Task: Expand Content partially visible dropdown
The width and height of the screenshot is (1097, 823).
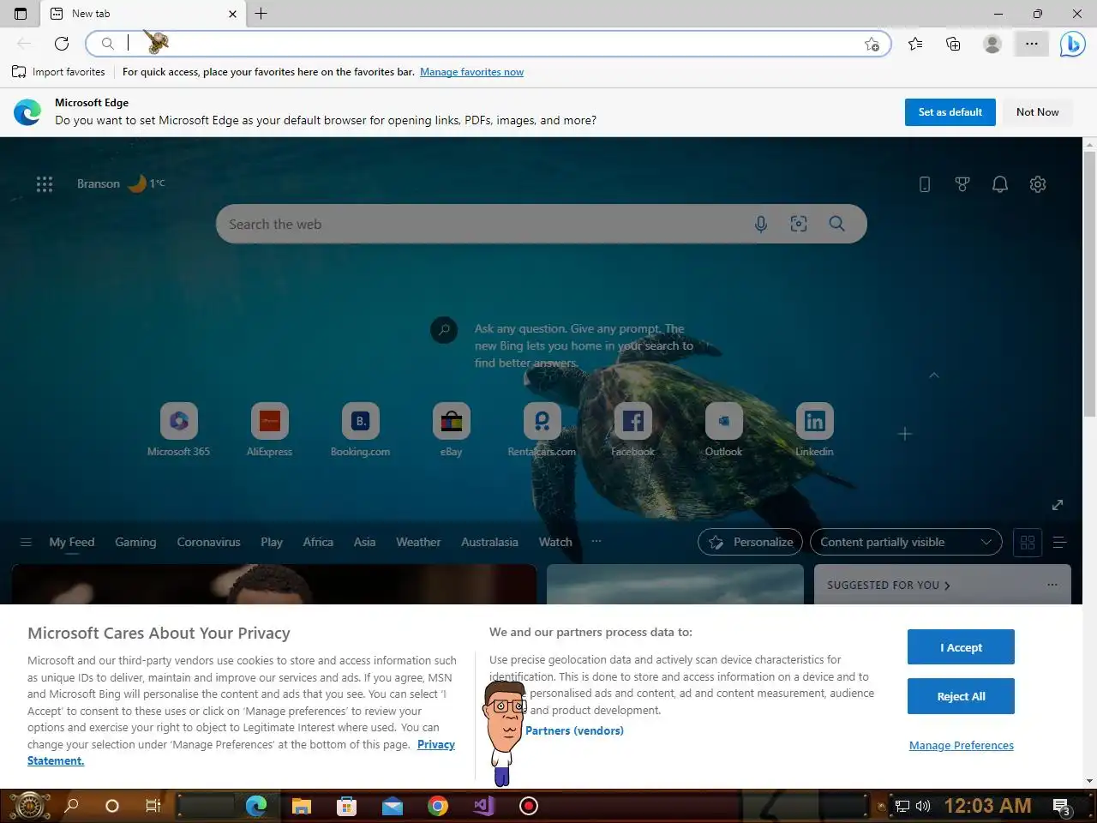Action: pyautogui.click(x=906, y=542)
